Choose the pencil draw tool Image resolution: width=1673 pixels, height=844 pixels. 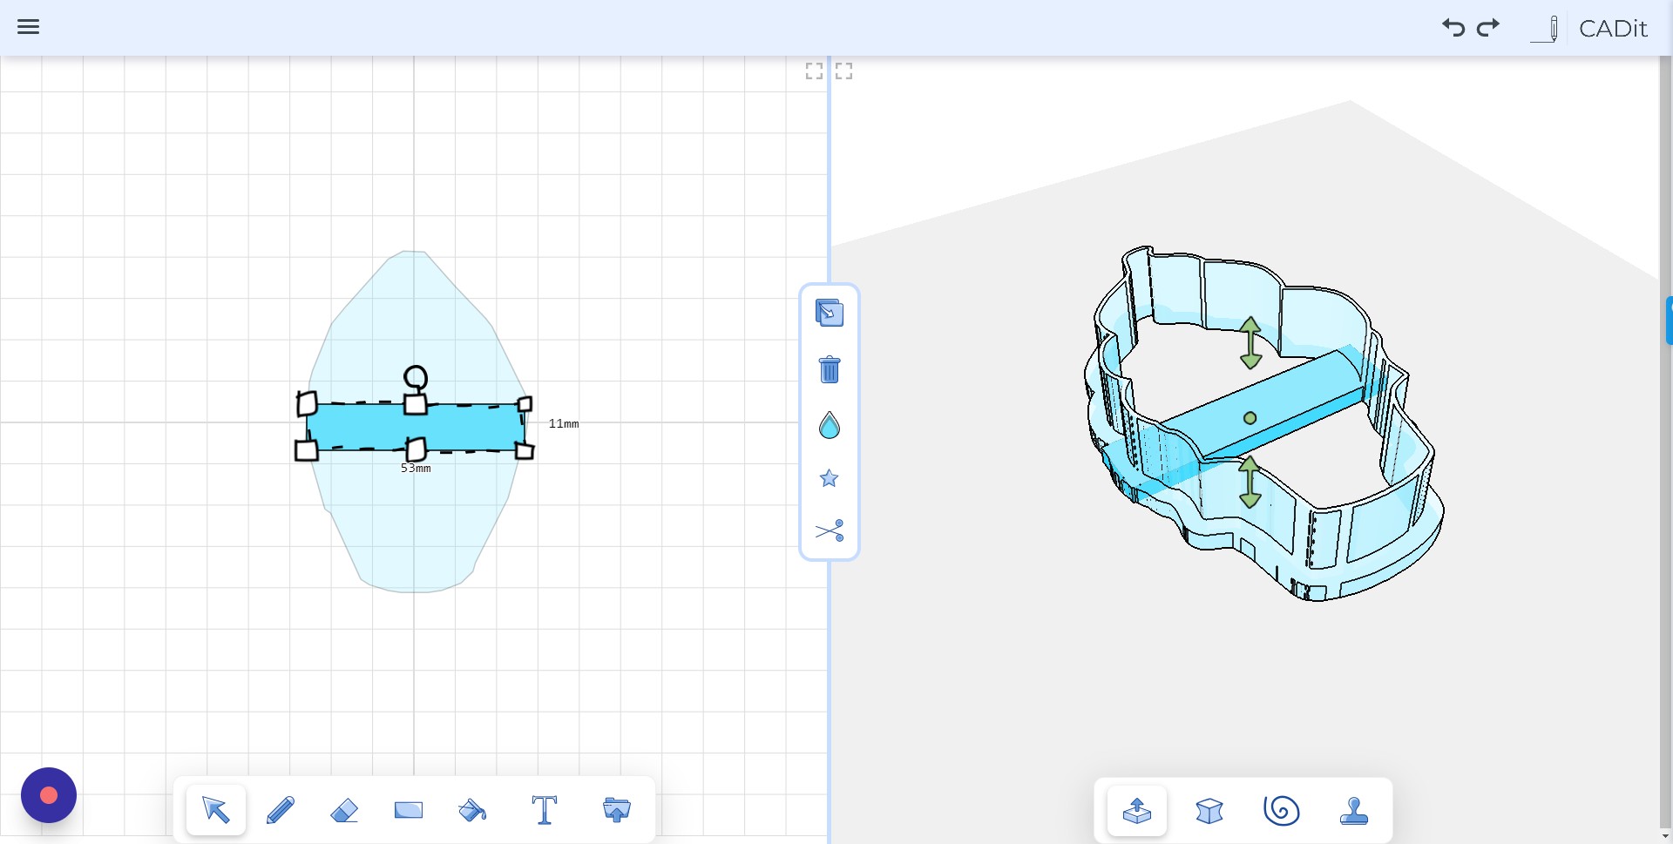(281, 810)
